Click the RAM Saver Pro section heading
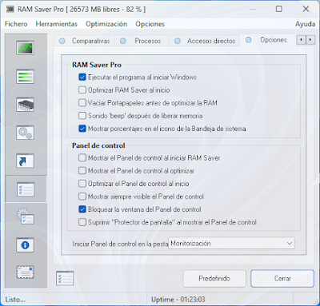 [x=97, y=65]
